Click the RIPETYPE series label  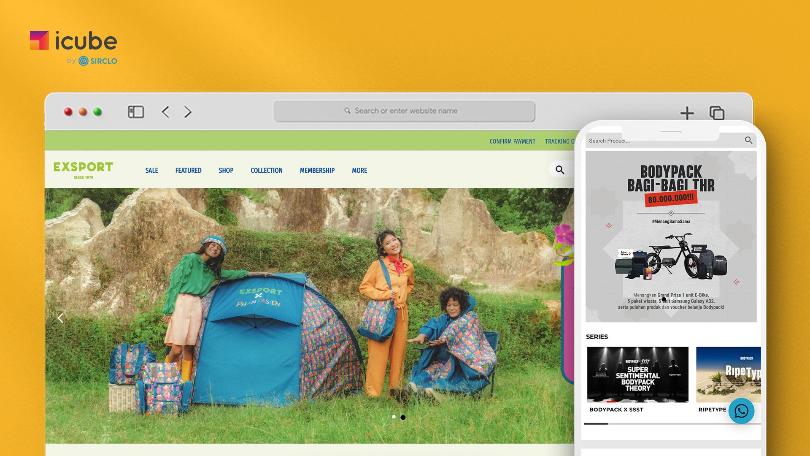[712, 410]
